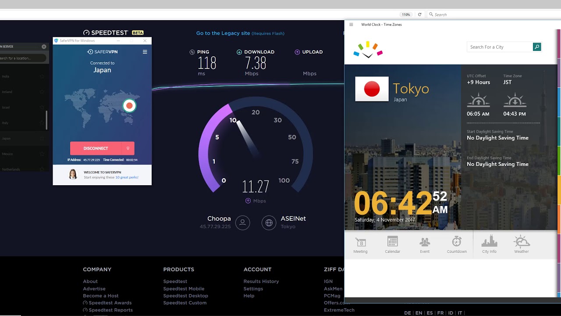Open the IGN footer link
This screenshot has width=561, height=316.
tap(328, 281)
